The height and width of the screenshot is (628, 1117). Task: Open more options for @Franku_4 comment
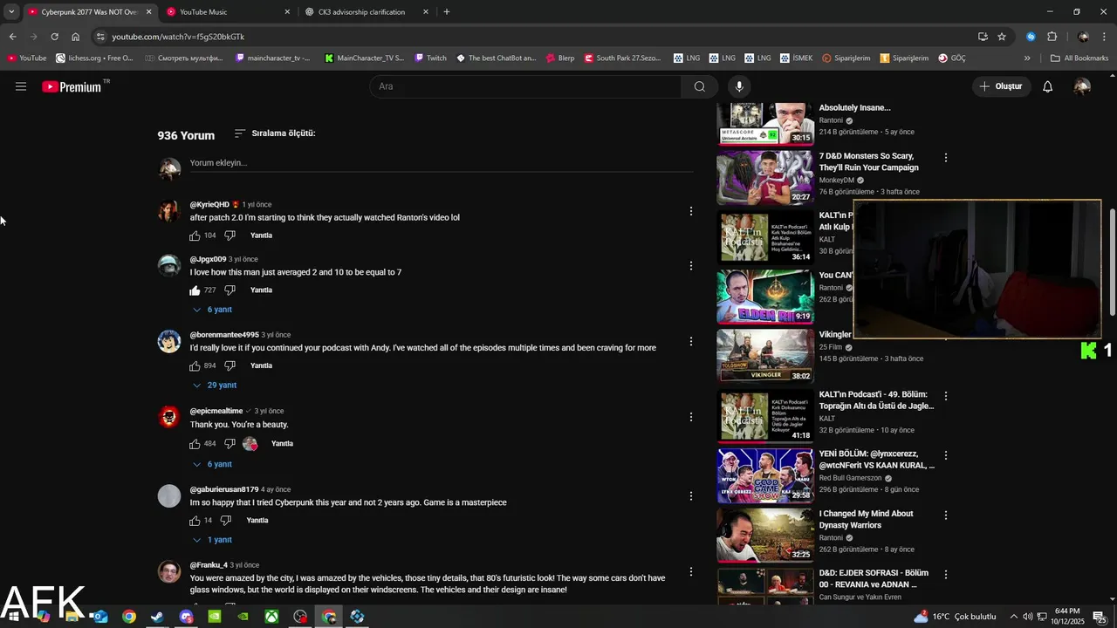pyautogui.click(x=691, y=571)
